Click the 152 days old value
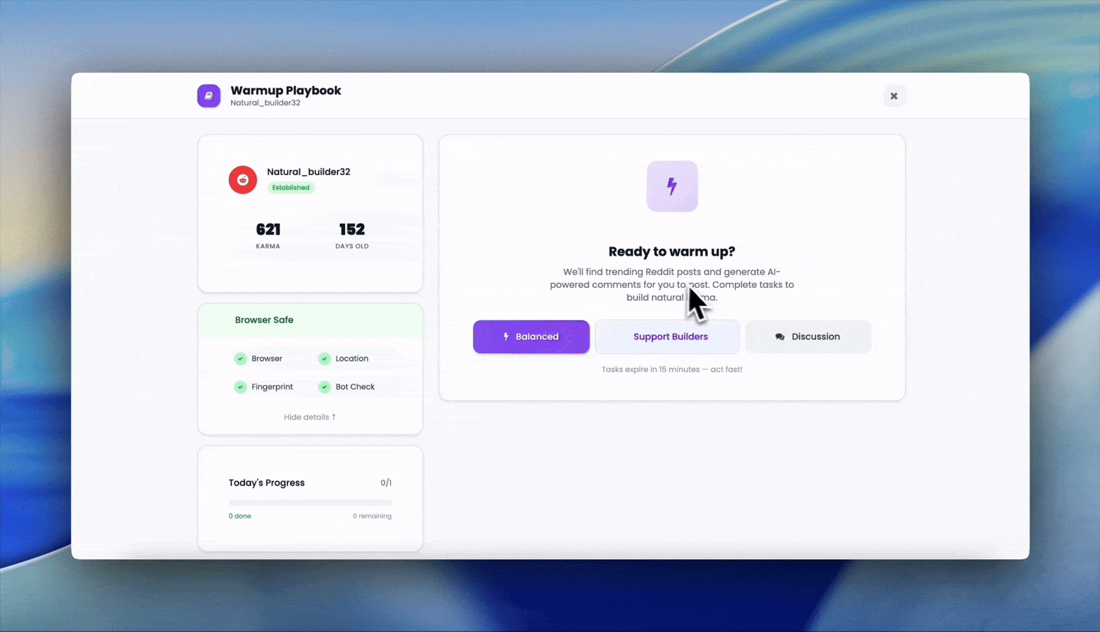This screenshot has height=632, width=1100. (x=352, y=230)
